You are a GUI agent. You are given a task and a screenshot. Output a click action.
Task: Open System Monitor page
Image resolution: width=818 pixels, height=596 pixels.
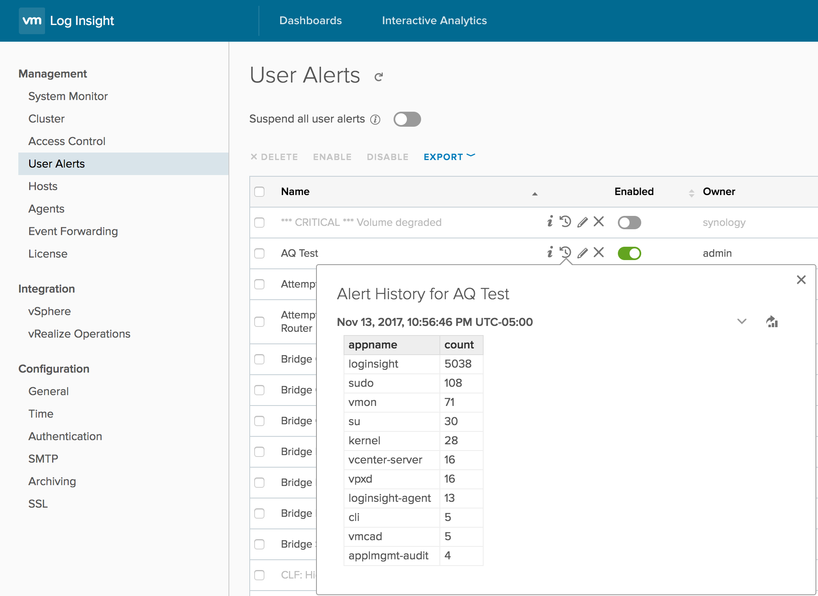(68, 96)
